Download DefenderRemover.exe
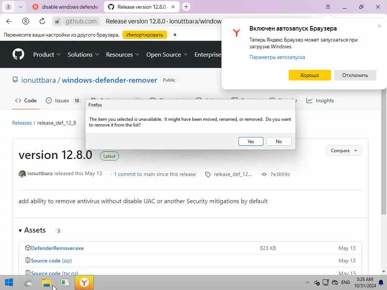 [57, 248]
